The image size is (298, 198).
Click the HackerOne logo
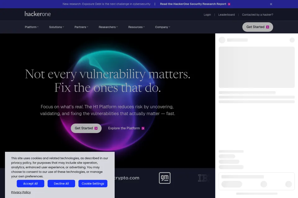(38, 14)
